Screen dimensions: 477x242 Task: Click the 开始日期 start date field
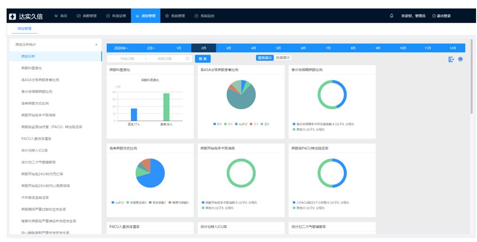pyautogui.click(x=127, y=59)
